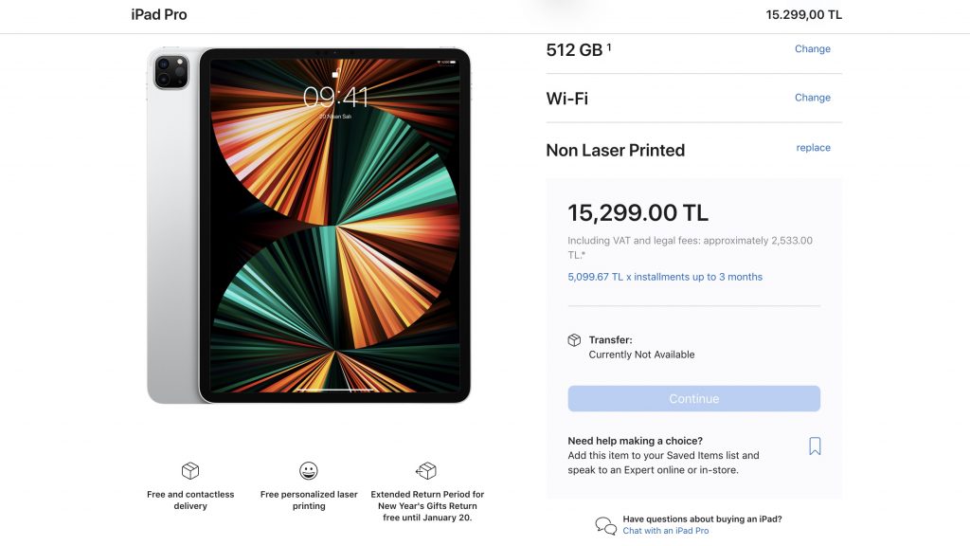Click the chat bubbles icon
970x546 pixels.
point(605,525)
